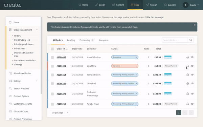
Task: Click the 'click here' old version link
Action: (133, 27)
